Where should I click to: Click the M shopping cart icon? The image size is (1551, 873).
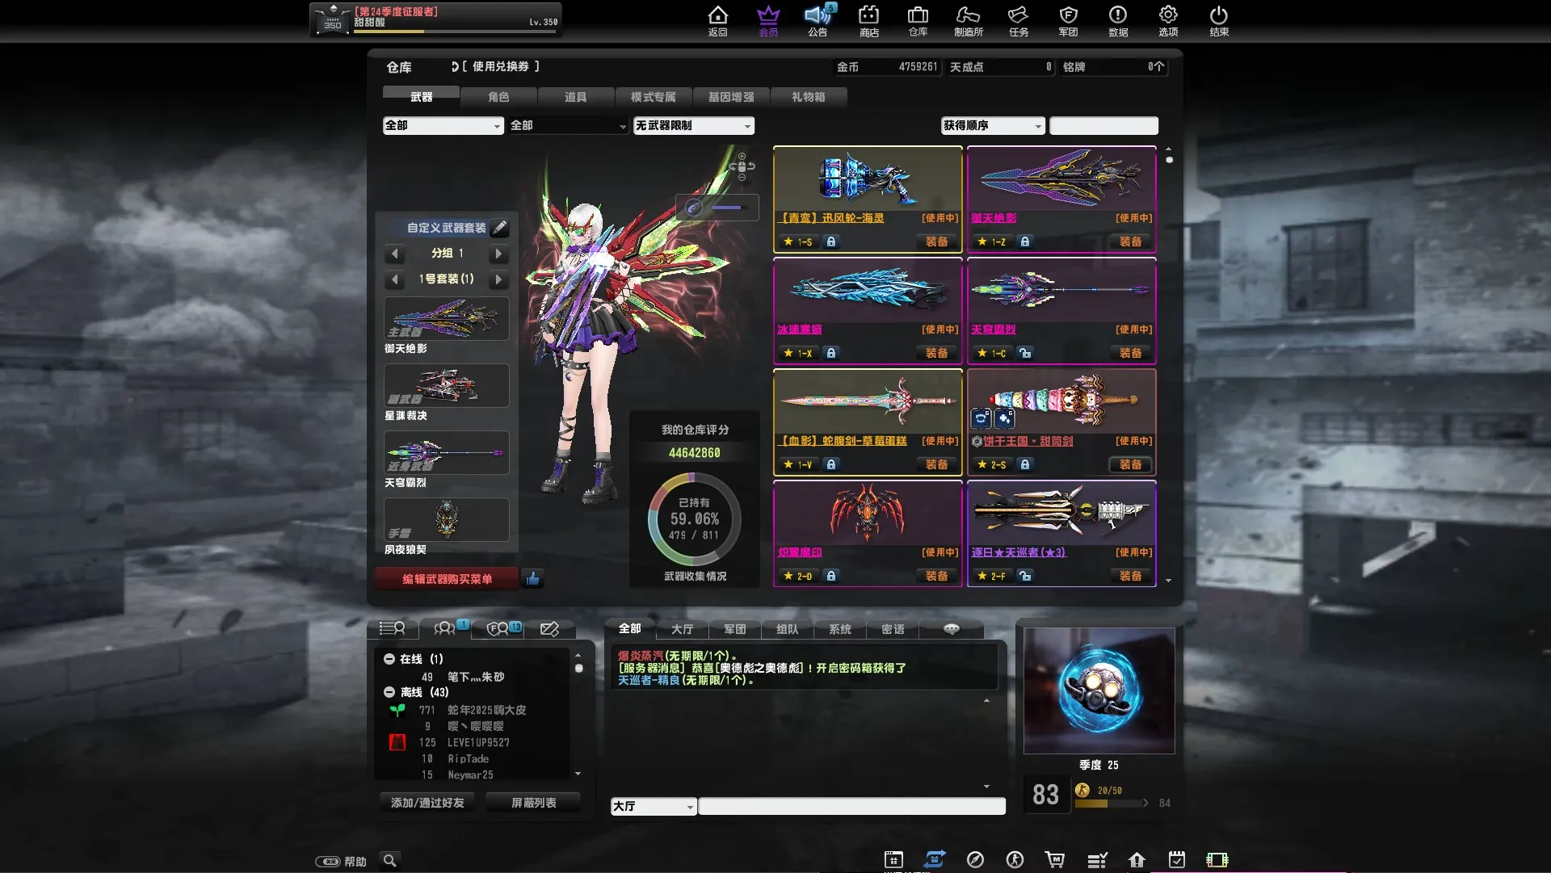[1054, 859]
